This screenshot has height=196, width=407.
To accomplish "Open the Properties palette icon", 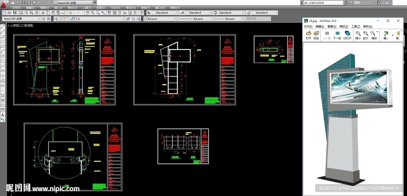I will pos(109,12).
